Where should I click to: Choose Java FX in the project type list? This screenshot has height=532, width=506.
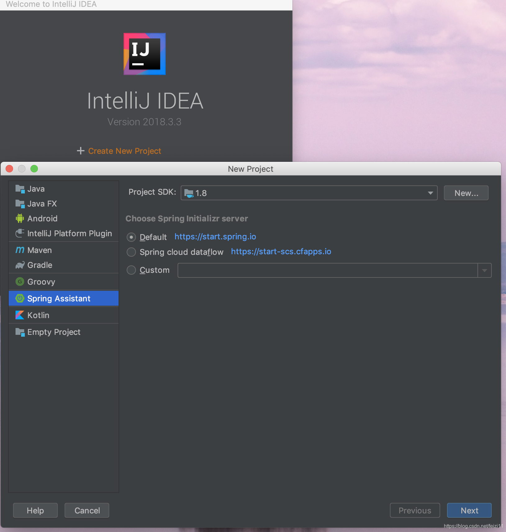tap(64, 204)
